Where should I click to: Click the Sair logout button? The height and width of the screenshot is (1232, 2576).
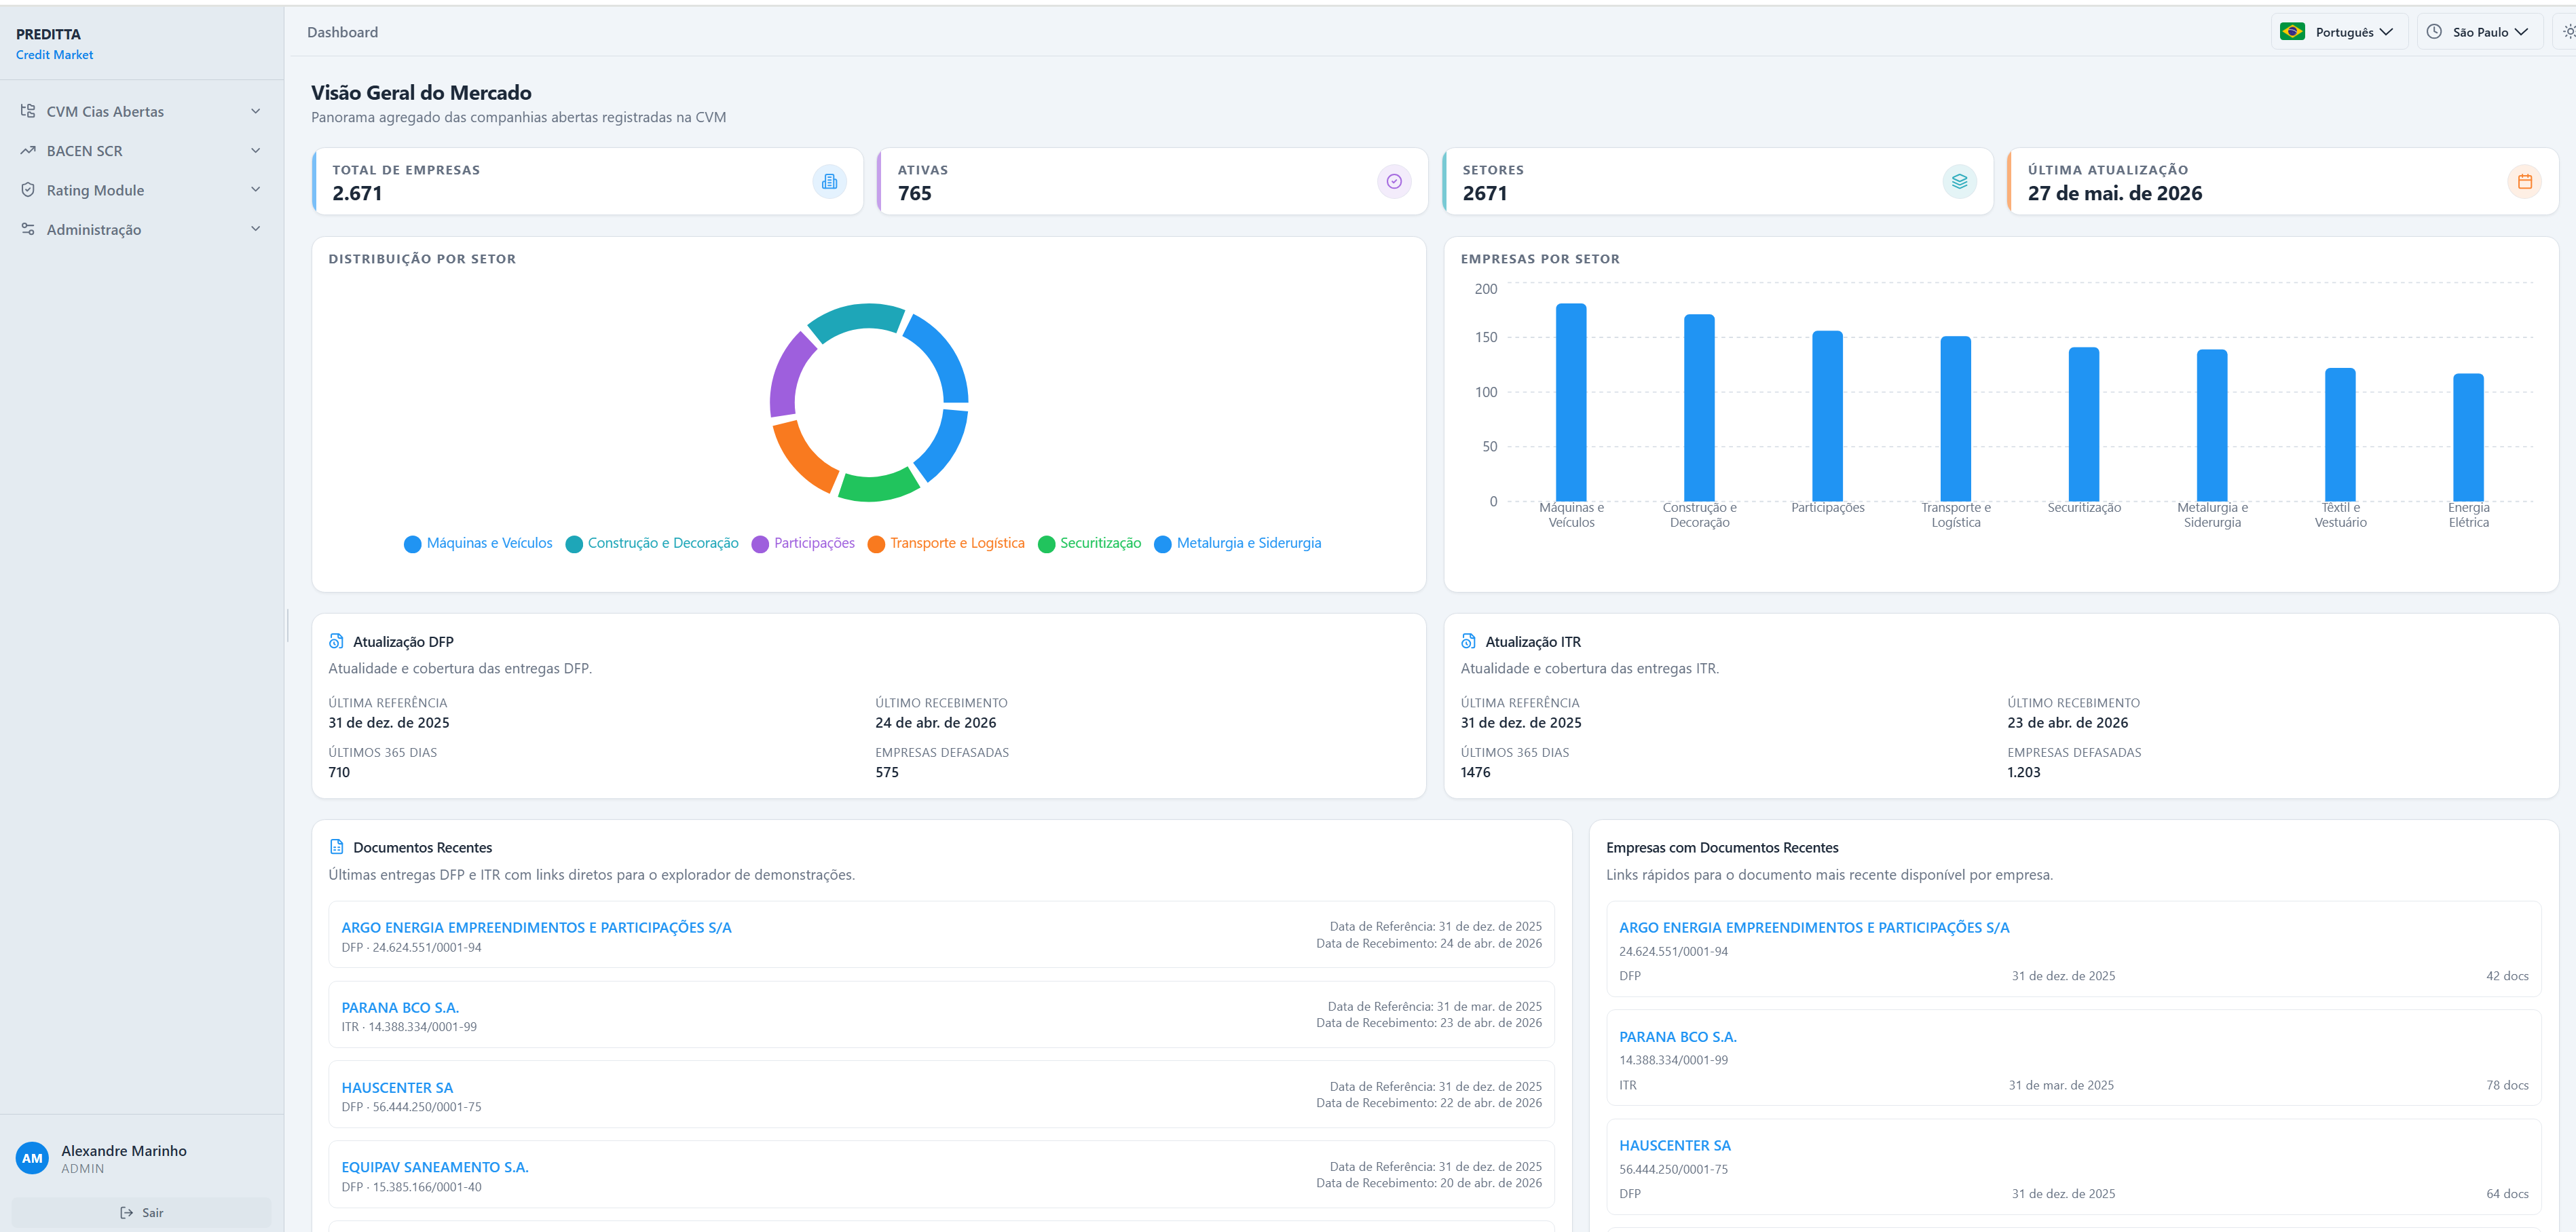coord(141,1212)
